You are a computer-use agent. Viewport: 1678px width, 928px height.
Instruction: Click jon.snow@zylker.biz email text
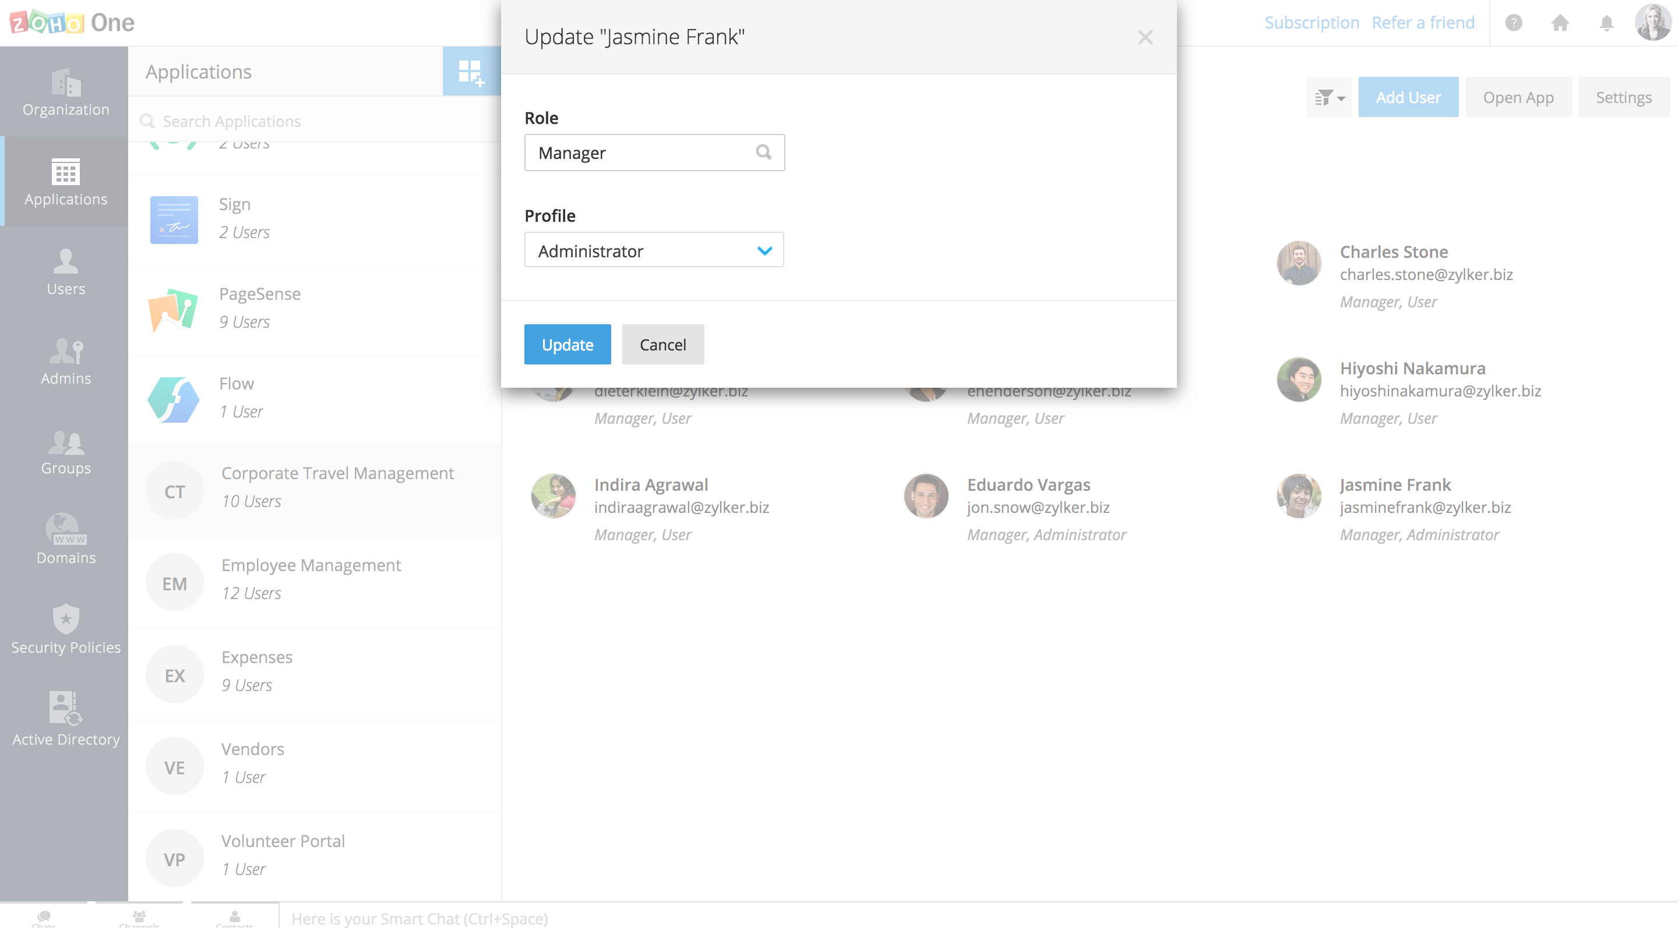pyautogui.click(x=1038, y=507)
